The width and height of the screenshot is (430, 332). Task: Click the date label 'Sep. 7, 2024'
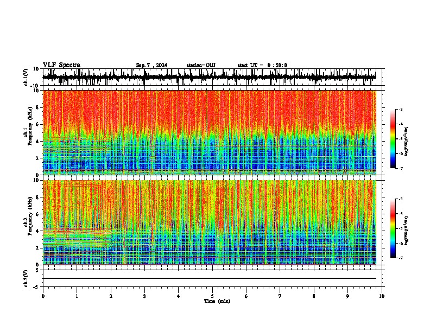(x=151, y=65)
